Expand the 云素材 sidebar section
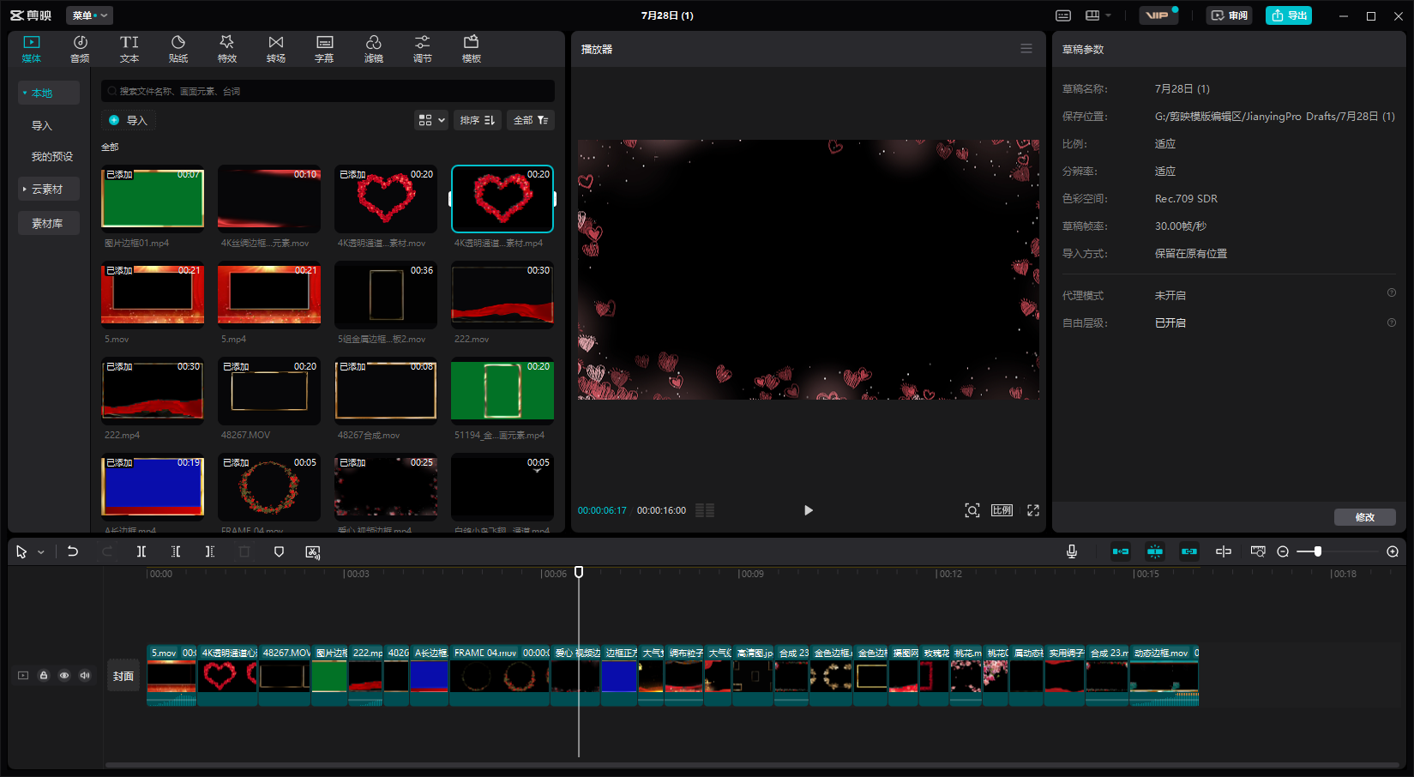 pyautogui.click(x=48, y=189)
